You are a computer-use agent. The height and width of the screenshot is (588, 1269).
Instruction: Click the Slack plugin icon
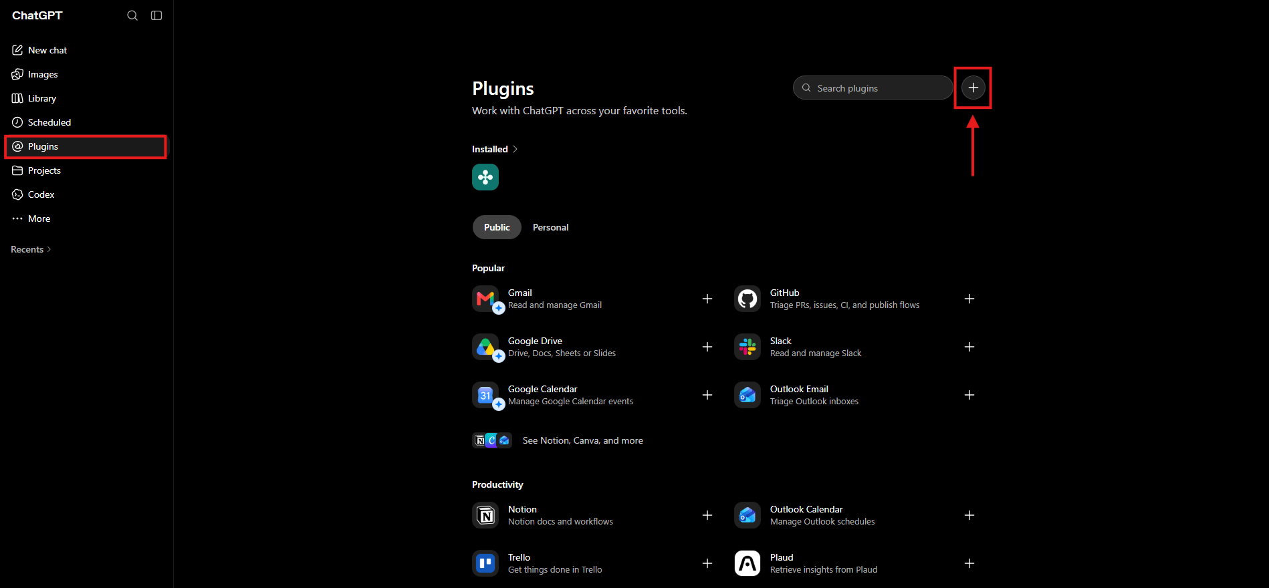[747, 347]
